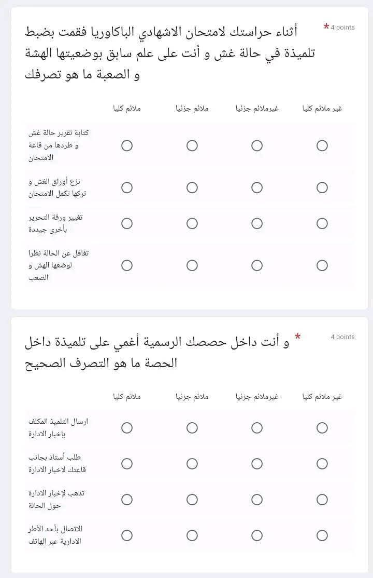Screen dimensions: 373x578
Task: Choose 'ملائم جزئيا' for 'كتابة تقرير حالة غش'
Action: pos(192,145)
